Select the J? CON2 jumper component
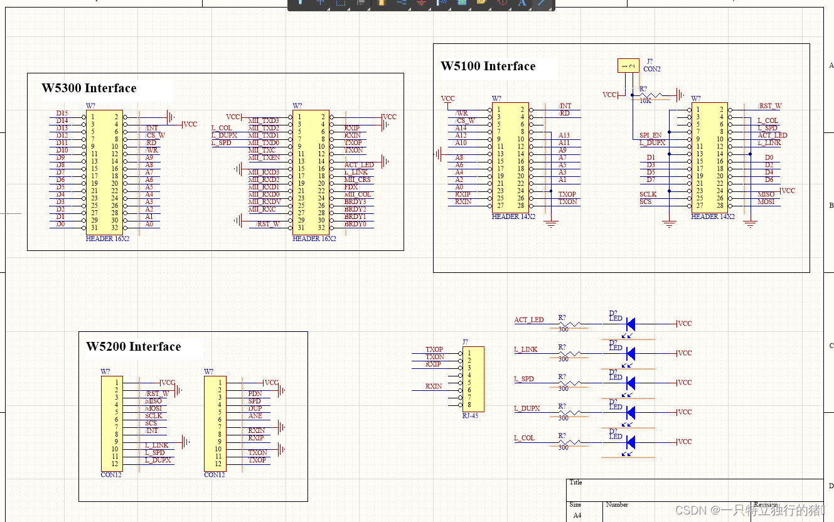Viewport: 834px width, 522px height. [628, 65]
